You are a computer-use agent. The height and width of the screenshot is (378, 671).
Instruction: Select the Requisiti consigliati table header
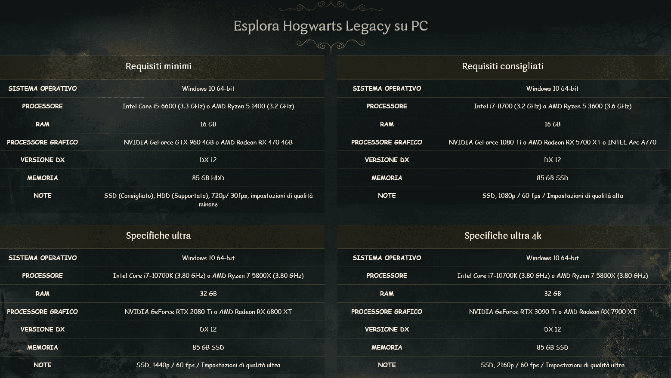click(x=503, y=67)
